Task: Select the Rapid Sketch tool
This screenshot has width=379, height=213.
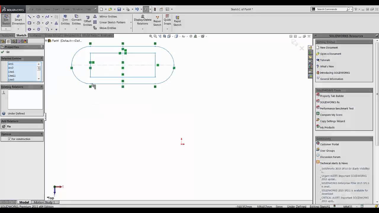Action: tap(177, 20)
